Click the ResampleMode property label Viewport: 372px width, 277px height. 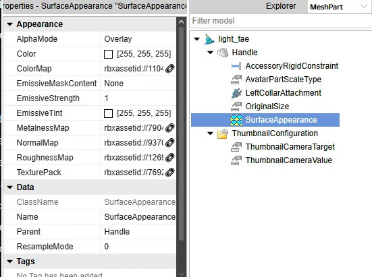(45, 247)
